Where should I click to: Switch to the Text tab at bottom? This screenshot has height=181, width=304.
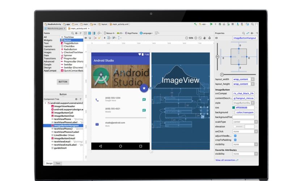tap(58, 163)
